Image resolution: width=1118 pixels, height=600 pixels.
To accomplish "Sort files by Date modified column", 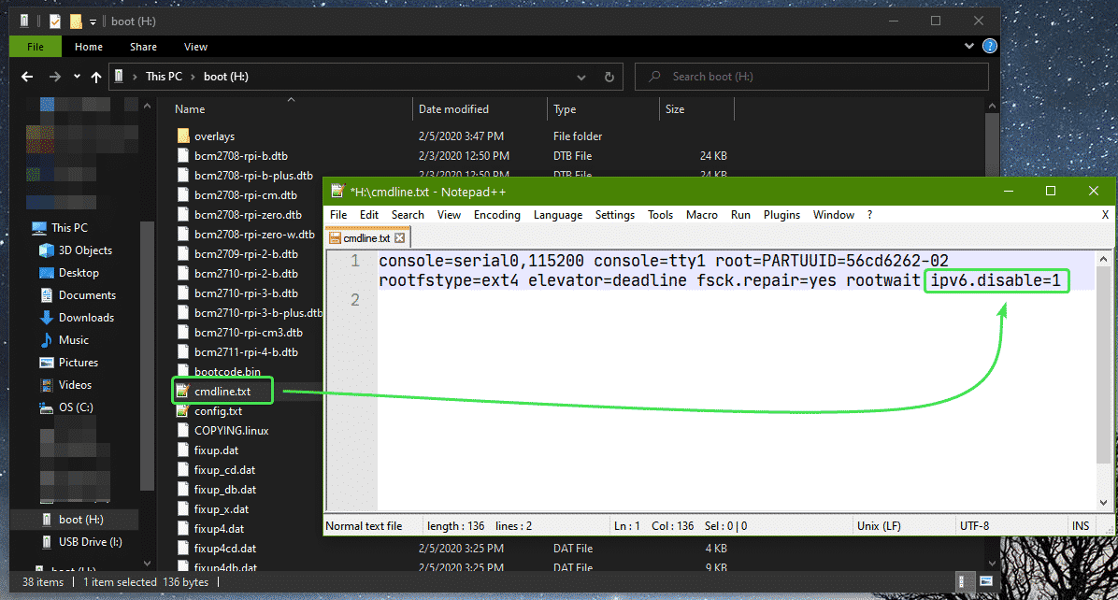I will [453, 109].
